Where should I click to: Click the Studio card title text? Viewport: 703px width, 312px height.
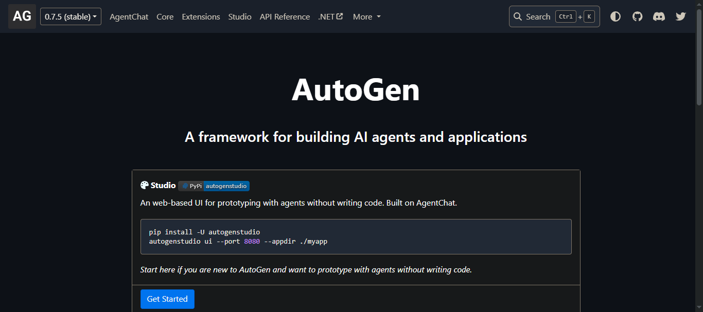(163, 186)
